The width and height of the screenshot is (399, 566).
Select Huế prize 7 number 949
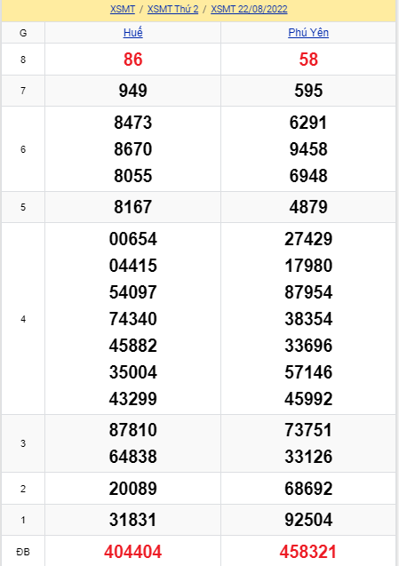point(133,91)
